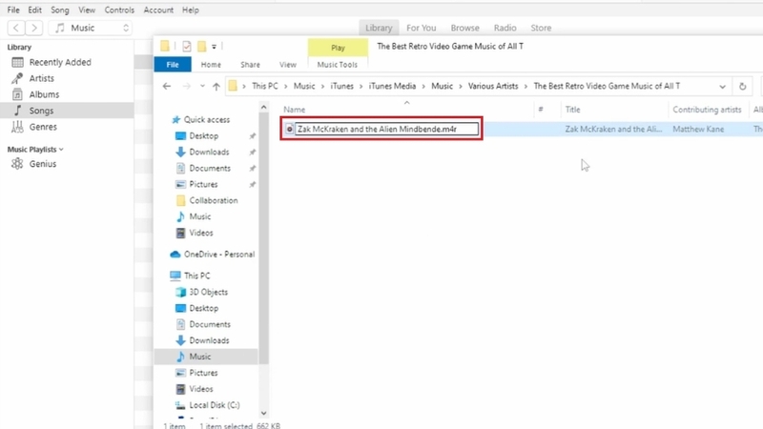763x429 pixels.
Task: Switch to the For You tab
Action: pyautogui.click(x=421, y=28)
